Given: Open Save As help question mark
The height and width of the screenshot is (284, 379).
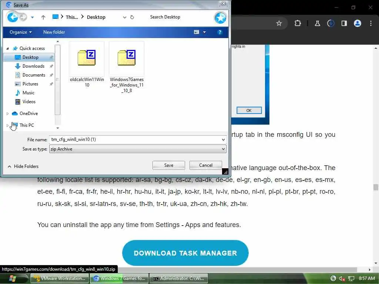Looking at the screenshot, I should click(x=220, y=32).
